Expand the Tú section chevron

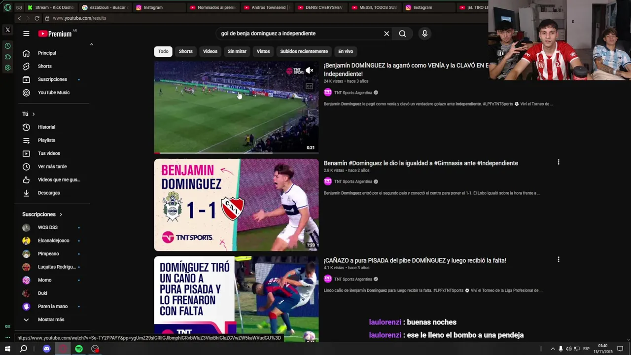click(x=34, y=114)
